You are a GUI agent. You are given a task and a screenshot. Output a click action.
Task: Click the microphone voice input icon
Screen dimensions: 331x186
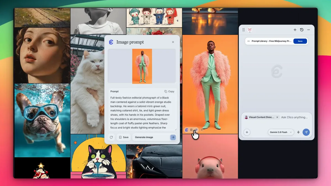298,132
